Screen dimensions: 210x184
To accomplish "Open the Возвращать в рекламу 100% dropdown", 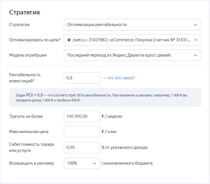I will tap(82, 163).
